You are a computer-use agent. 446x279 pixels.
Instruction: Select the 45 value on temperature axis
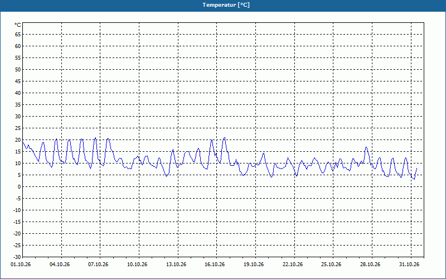pyautogui.click(x=18, y=81)
